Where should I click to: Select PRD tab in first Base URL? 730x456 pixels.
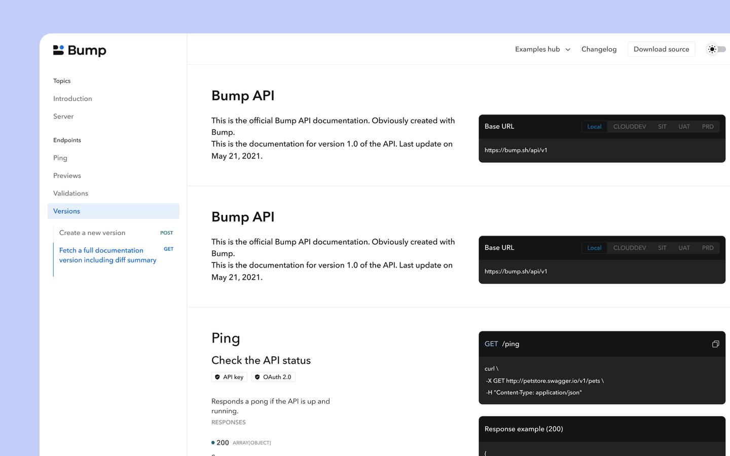pyautogui.click(x=708, y=127)
